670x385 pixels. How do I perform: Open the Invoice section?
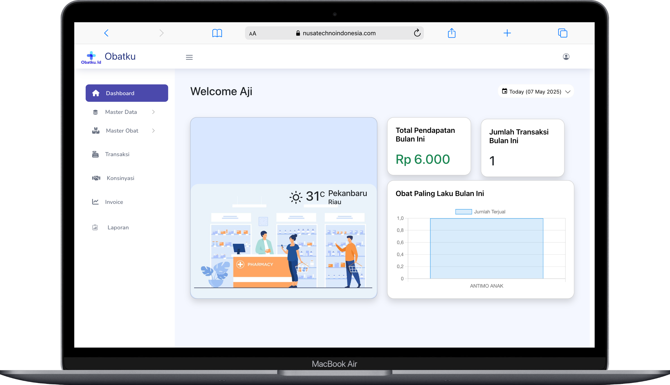pos(114,202)
